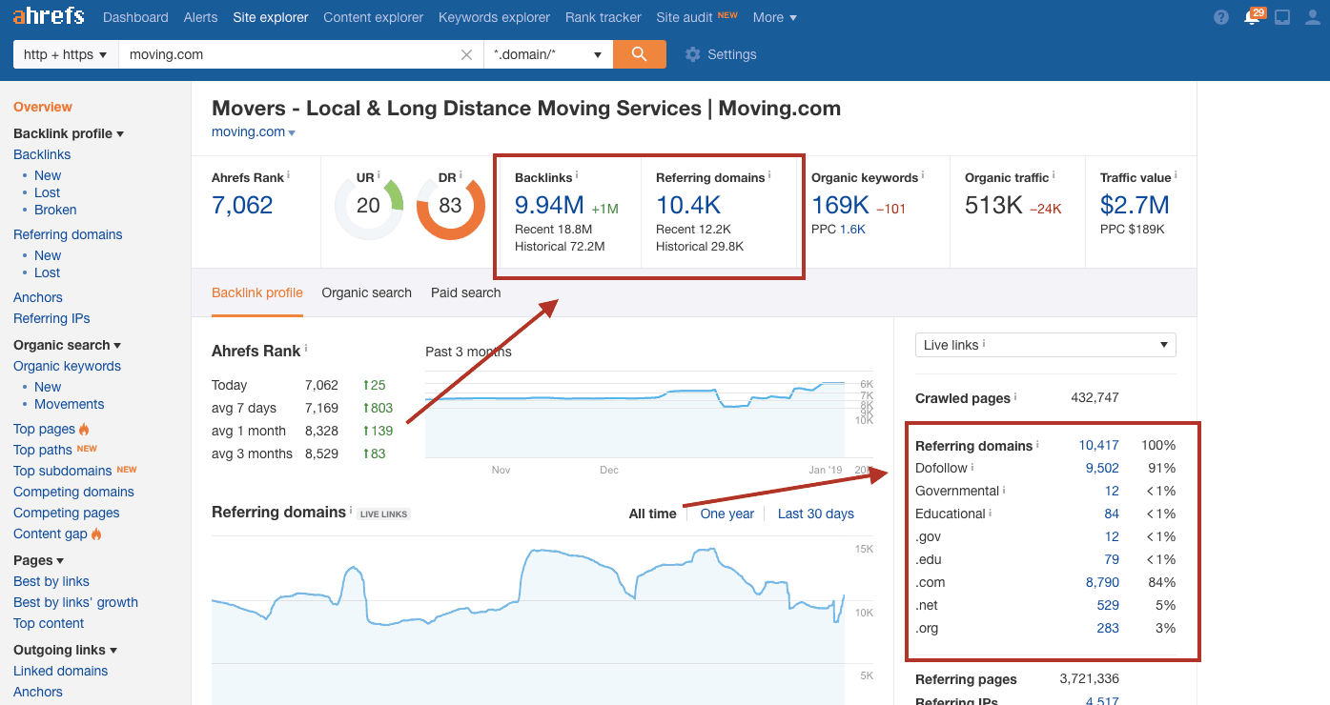Select the Backlink profile tab

(x=257, y=292)
